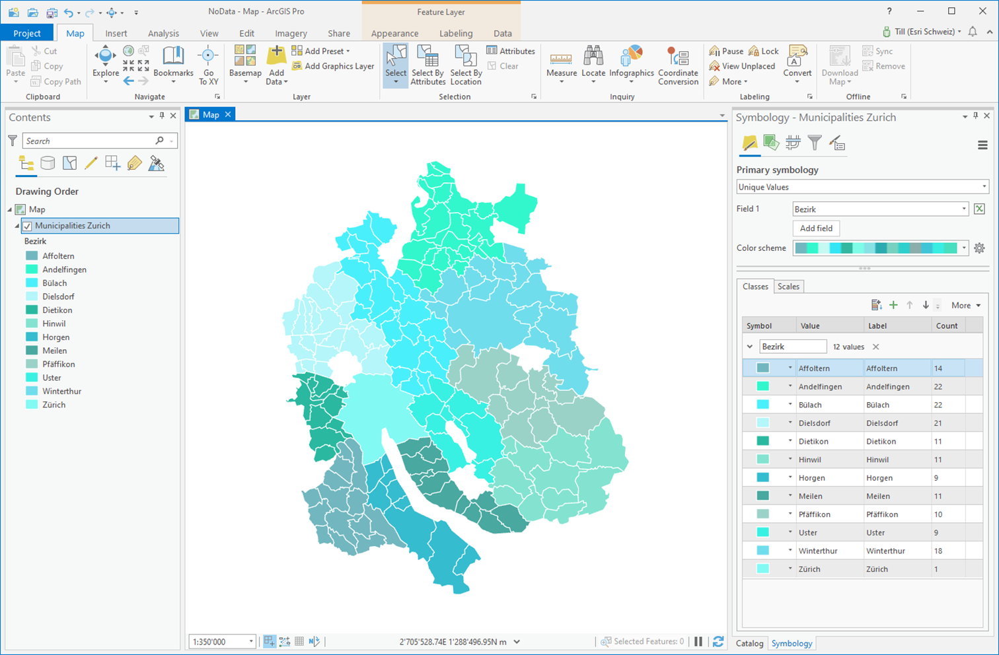Expand the More dropdown in Classes

966,305
